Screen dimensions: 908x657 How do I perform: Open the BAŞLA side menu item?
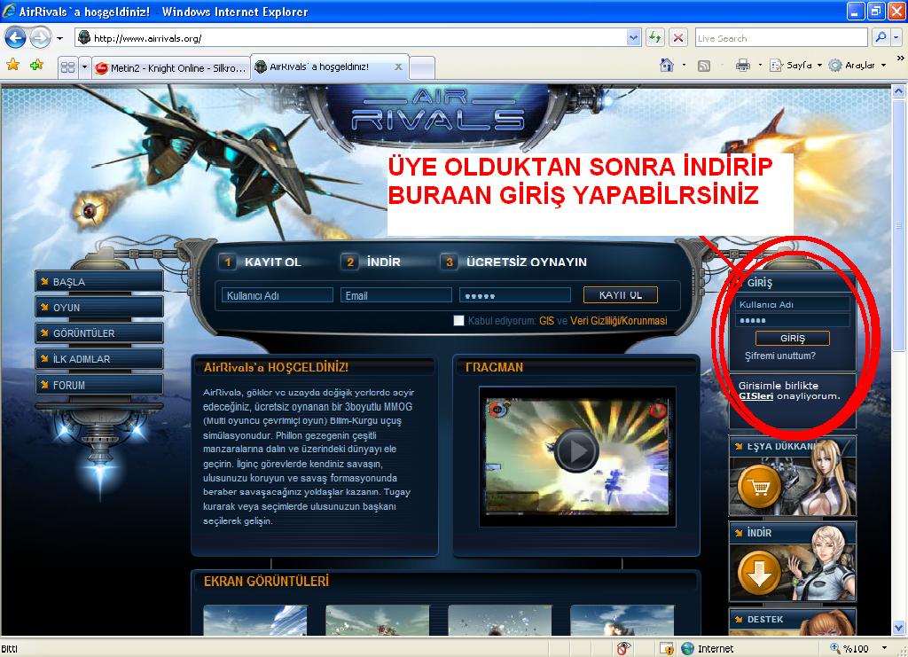point(99,282)
